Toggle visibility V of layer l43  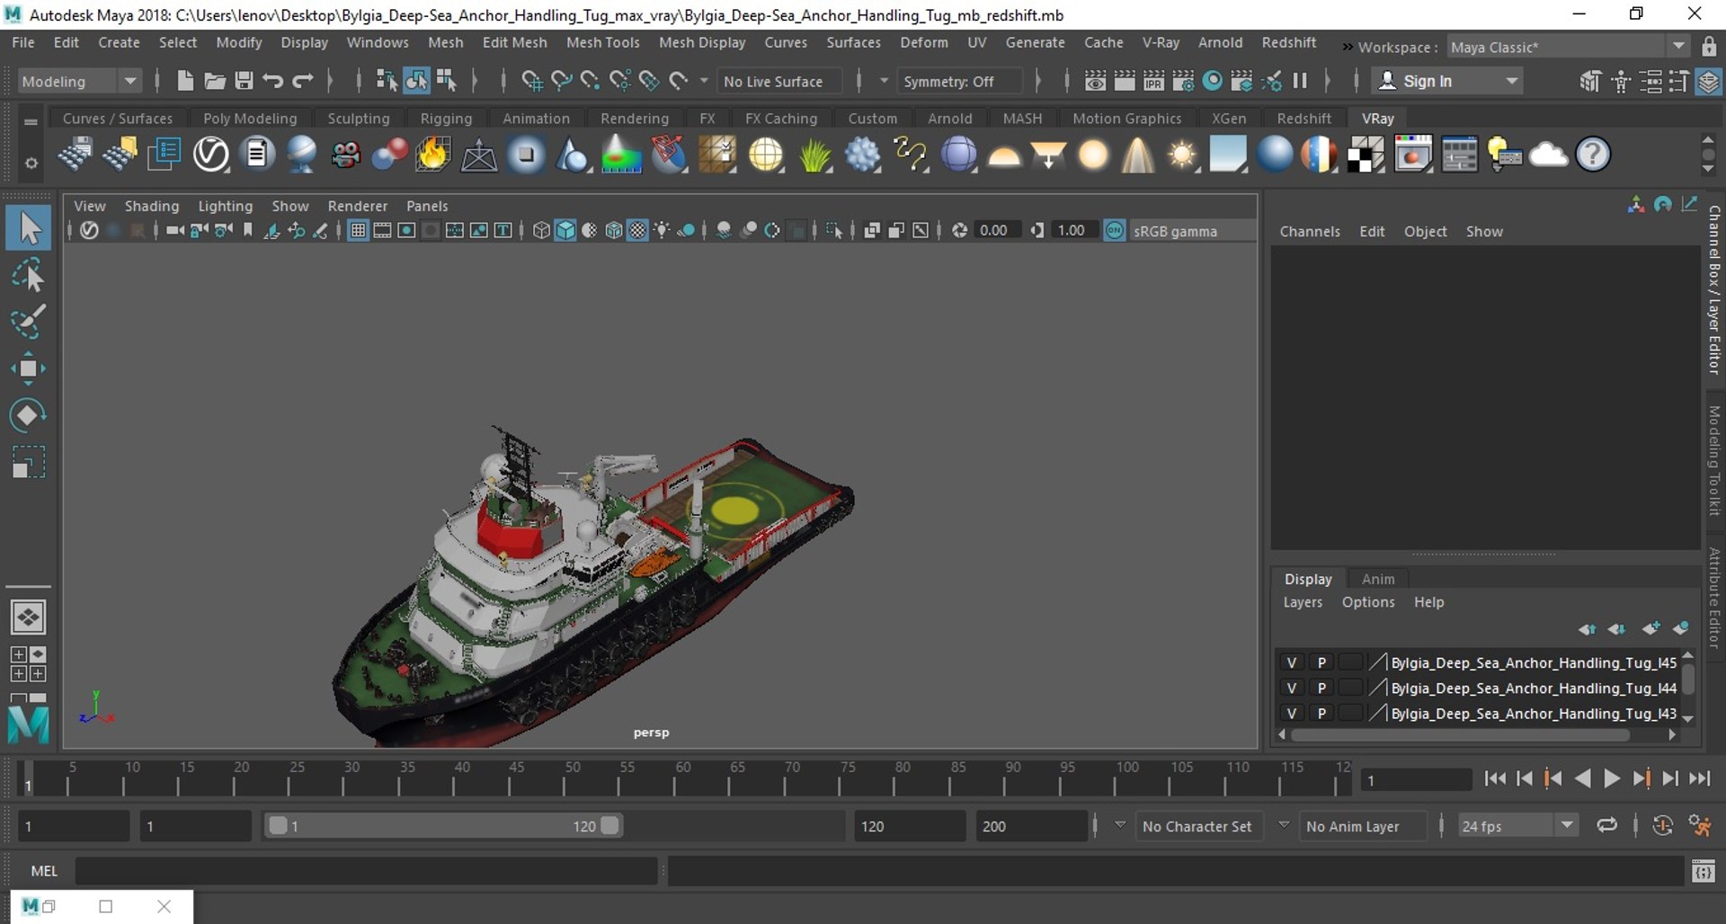pos(1291,713)
